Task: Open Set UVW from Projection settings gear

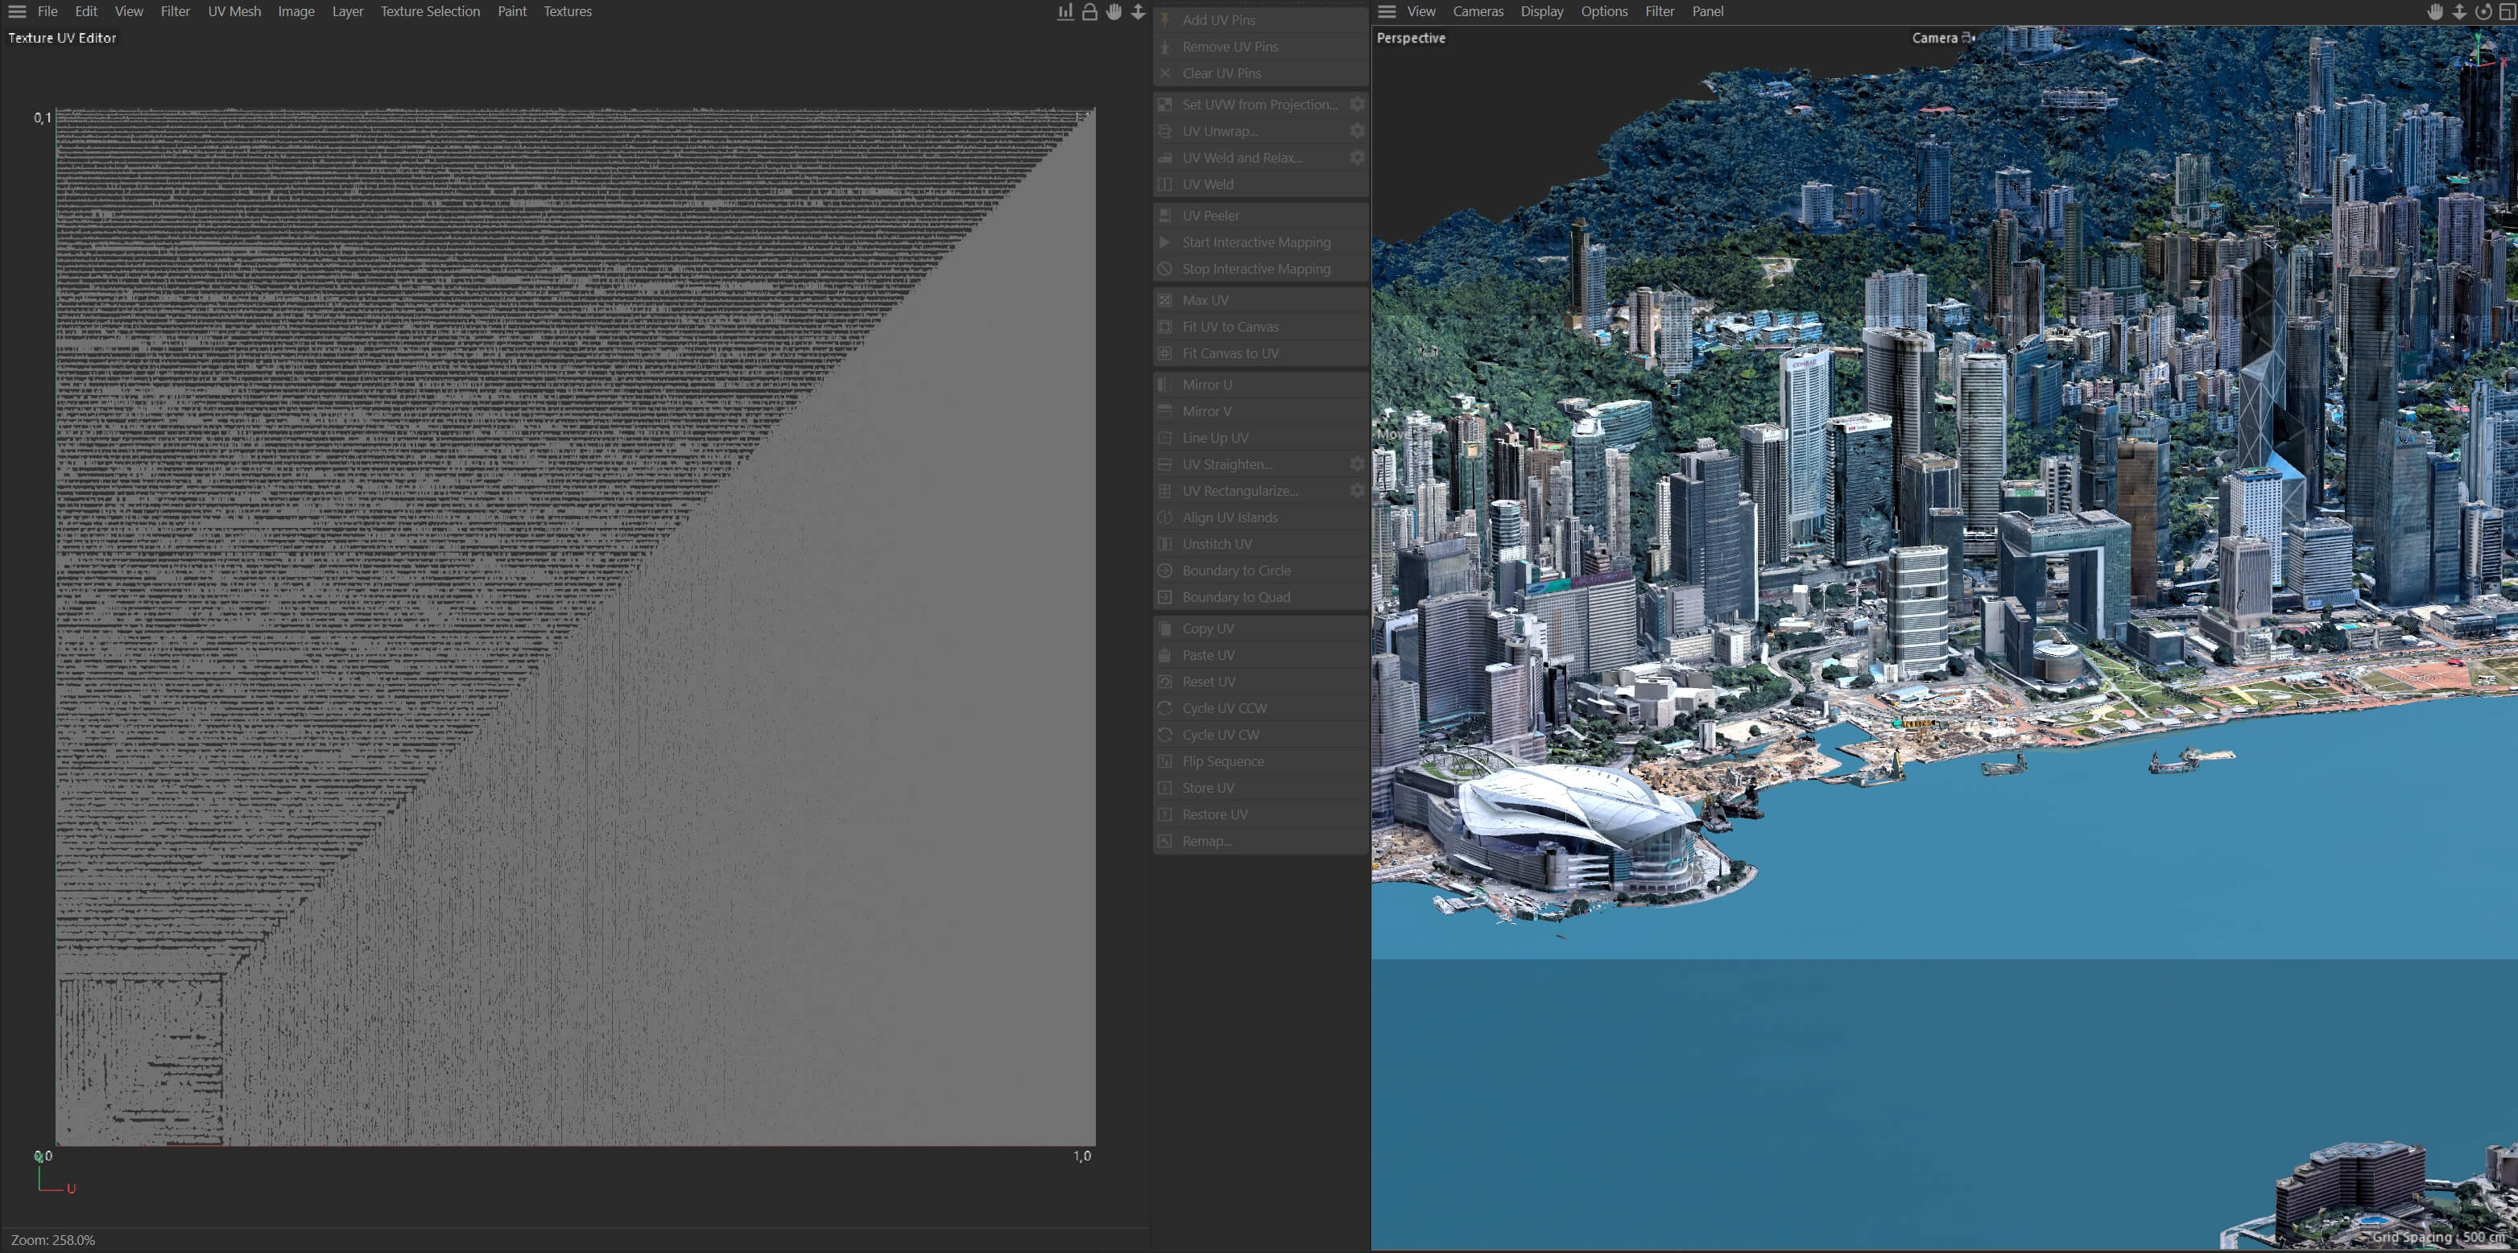Action: point(1358,105)
